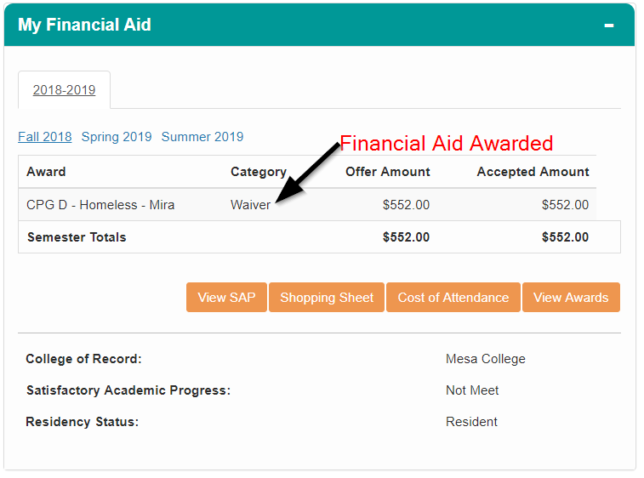Click the Waiver category cell
The height and width of the screenshot is (478, 644).
point(250,205)
